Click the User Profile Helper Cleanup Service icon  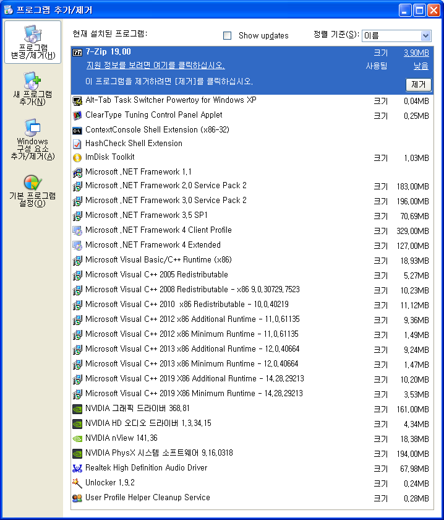pyautogui.click(x=77, y=498)
